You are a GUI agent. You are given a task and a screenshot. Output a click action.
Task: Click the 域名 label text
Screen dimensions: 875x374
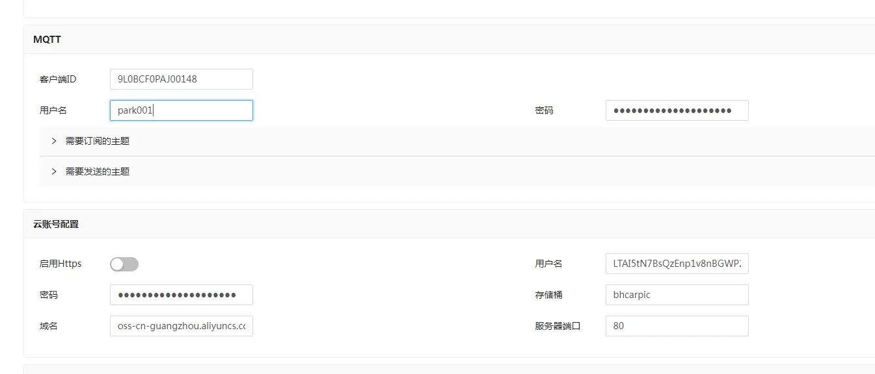coord(49,326)
